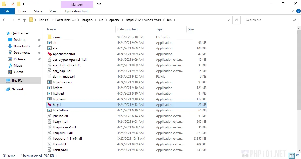Select the httpd application icon
Screen dimensions: 301x159
(x=49, y=105)
